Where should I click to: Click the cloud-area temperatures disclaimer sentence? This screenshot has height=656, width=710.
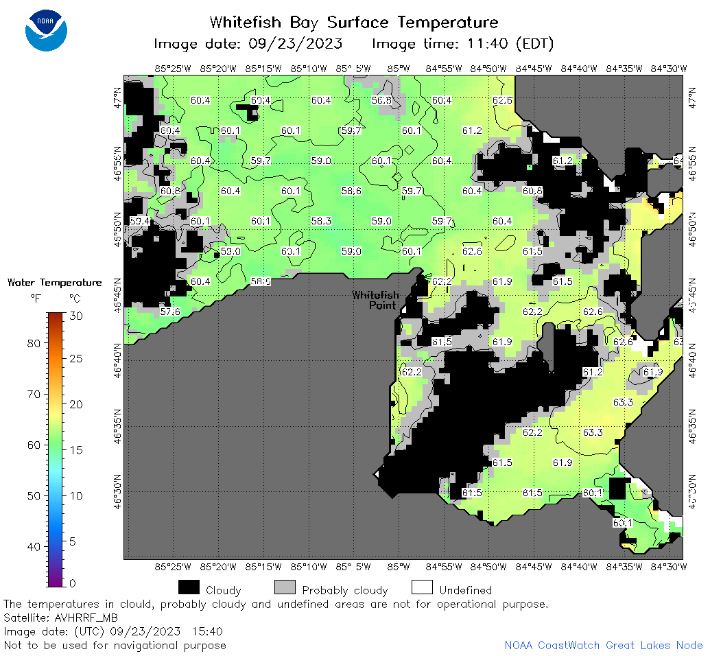tap(276, 605)
